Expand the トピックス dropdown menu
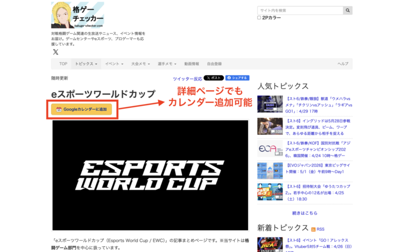 click(86, 64)
